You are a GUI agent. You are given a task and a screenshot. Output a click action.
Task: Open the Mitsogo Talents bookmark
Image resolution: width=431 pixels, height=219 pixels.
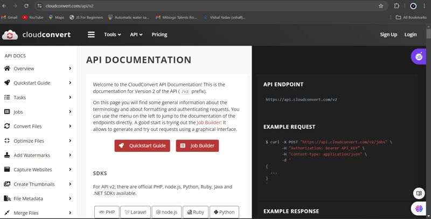pyautogui.click(x=177, y=17)
